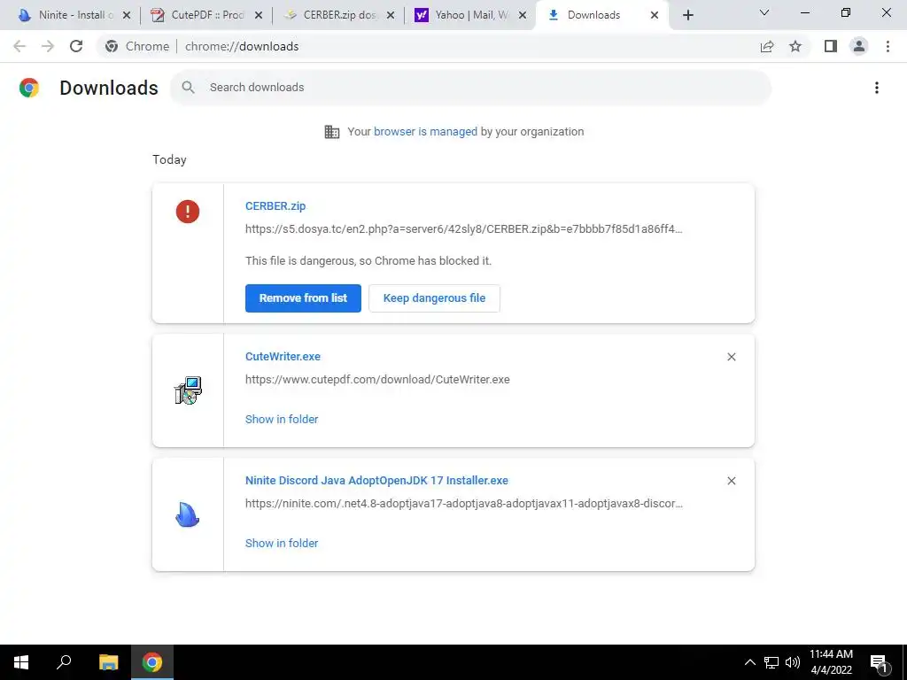The height and width of the screenshot is (680, 907).
Task: Remove Ninite installer entry with X
Action: (x=731, y=481)
